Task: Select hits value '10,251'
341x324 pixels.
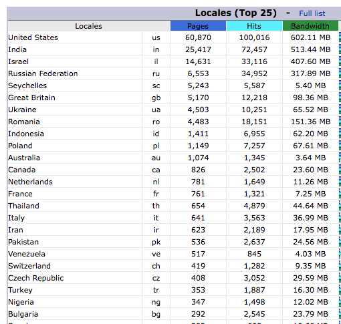Action: click(x=254, y=110)
